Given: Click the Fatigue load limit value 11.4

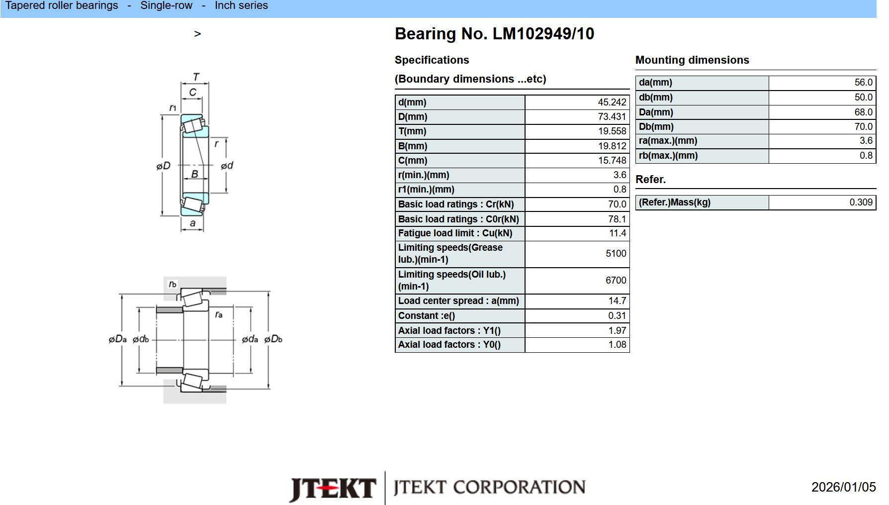Looking at the screenshot, I should pos(617,233).
